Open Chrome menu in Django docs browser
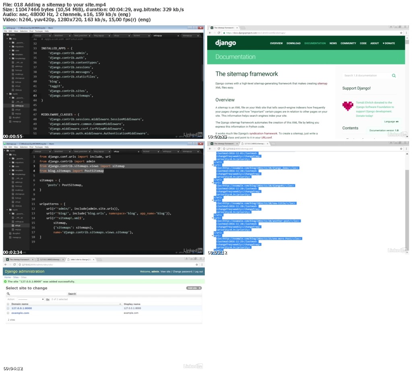The width and height of the screenshot is (412, 373). [x=406, y=33]
